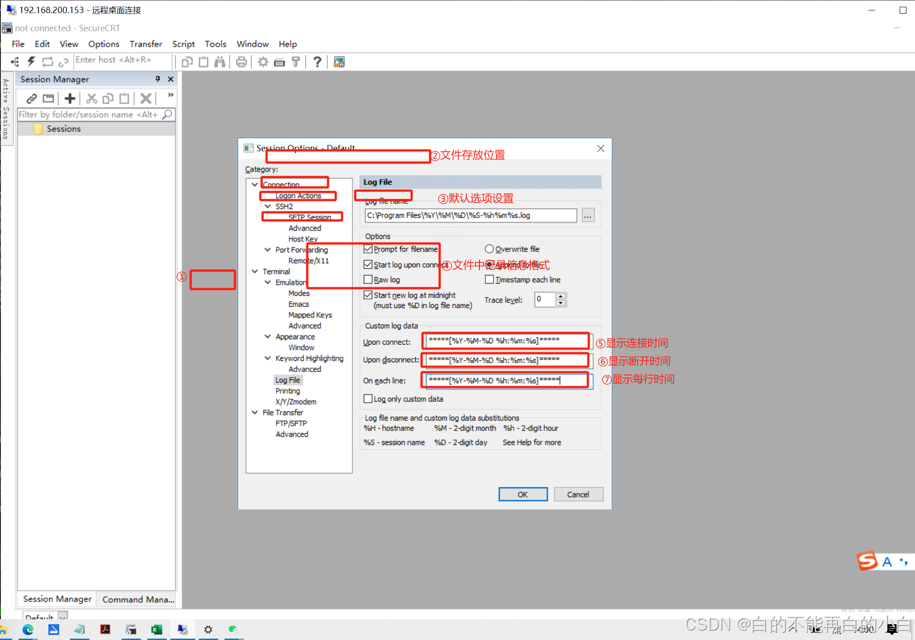The width and height of the screenshot is (915, 640).
Task: Add new session with plus icon
Action: 70,98
